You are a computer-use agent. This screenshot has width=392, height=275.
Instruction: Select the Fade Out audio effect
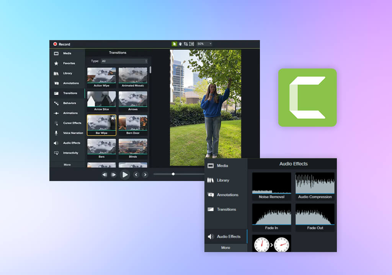point(315,217)
